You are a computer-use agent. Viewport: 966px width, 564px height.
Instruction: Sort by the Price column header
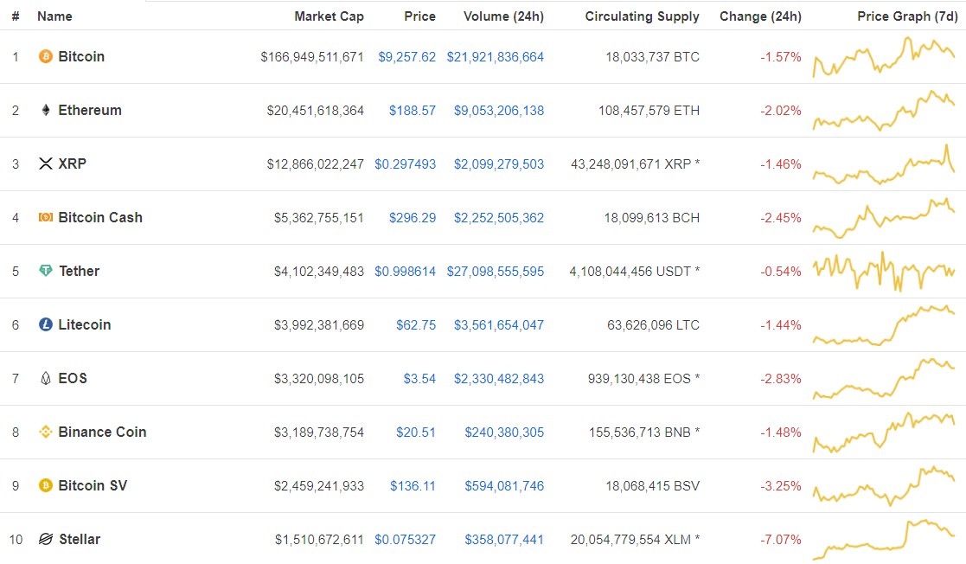pyautogui.click(x=419, y=16)
